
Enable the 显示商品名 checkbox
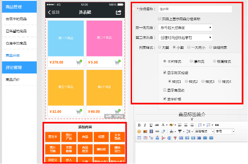click(164, 90)
